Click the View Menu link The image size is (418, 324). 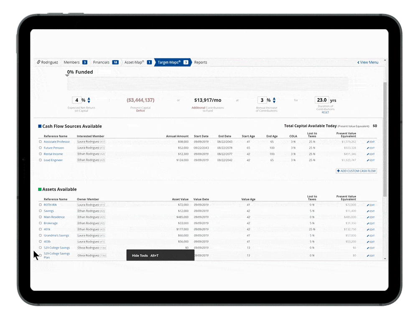point(367,62)
